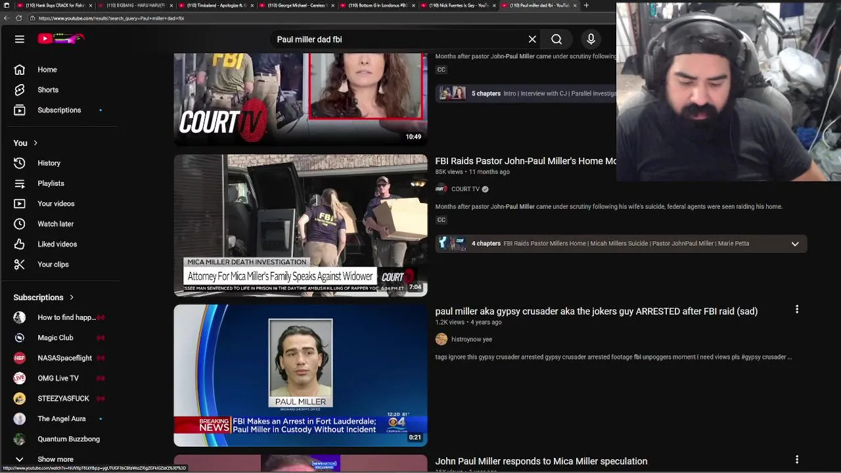The width and height of the screenshot is (841, 473).
Task: Open a new browser tab
Action: [586, 5]
